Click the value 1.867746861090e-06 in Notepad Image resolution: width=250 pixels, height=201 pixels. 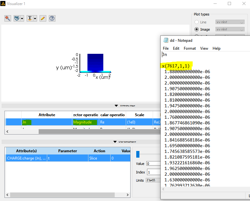(187, 123)
